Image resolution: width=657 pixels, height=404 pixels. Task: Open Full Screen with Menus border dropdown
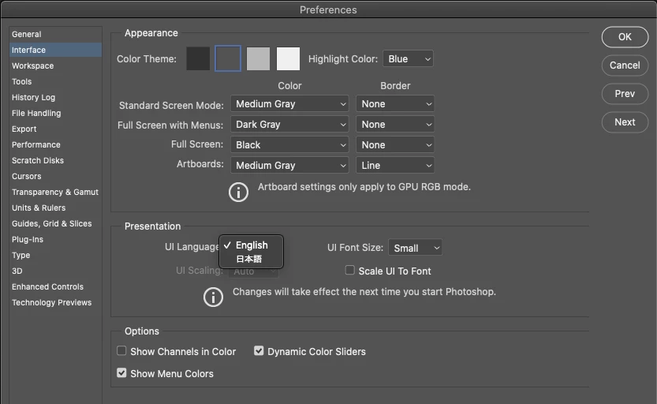(x=395, y=125)
